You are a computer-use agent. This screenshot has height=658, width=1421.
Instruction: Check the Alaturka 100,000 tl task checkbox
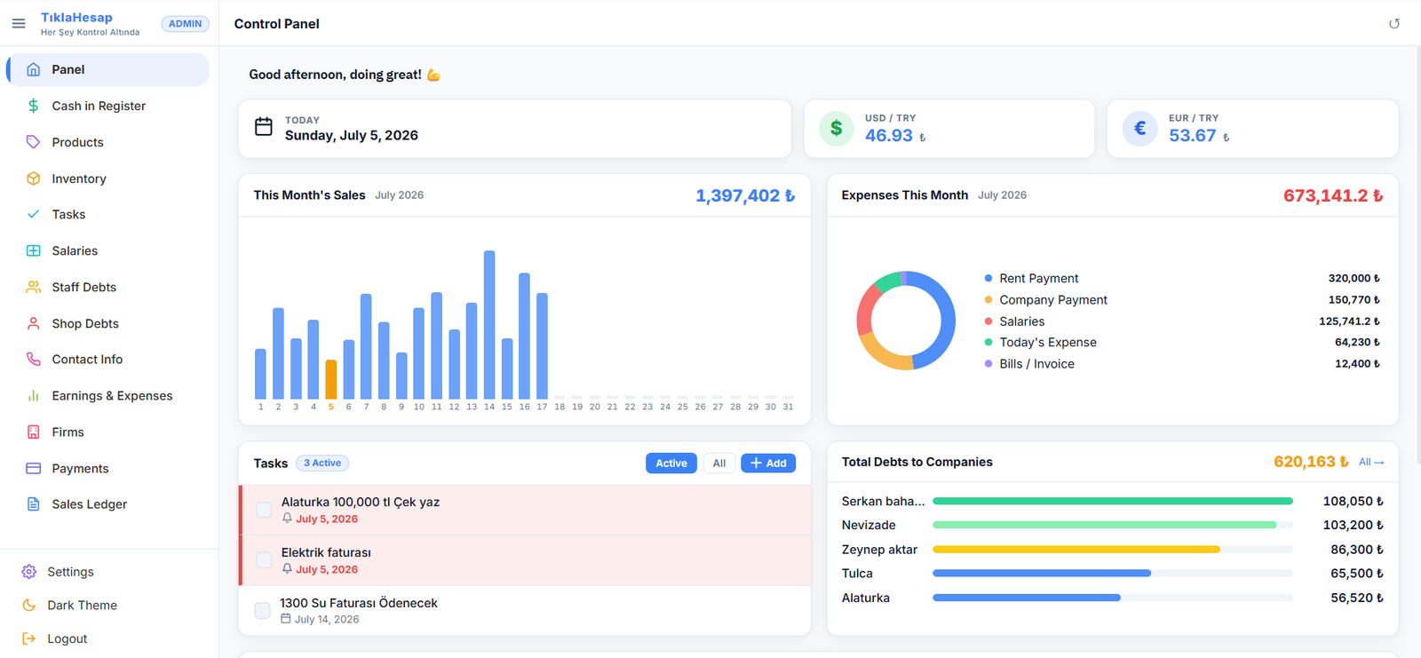pos(264,510)
